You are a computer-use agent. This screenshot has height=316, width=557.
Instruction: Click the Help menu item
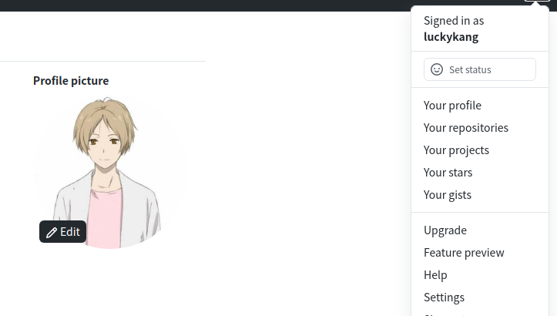(435, 275)
